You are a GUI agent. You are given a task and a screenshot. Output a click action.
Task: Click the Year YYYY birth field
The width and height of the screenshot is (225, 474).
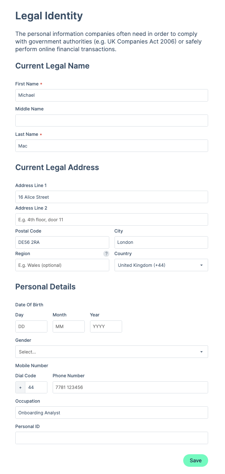(x=106, y=326)
